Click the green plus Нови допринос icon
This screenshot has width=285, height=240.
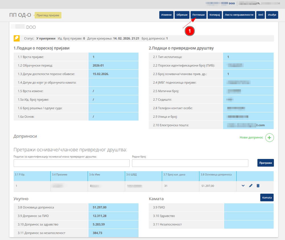point(269,138)
